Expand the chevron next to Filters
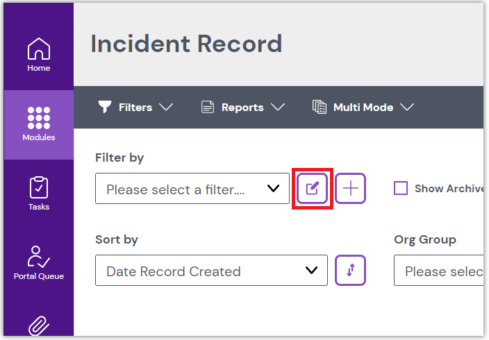The height and width of the screenshot is (340, 489). click(165, 107)
